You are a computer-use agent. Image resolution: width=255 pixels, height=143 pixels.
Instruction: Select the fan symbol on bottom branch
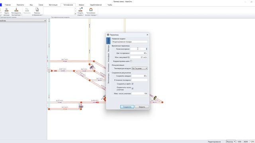point(81,106)
